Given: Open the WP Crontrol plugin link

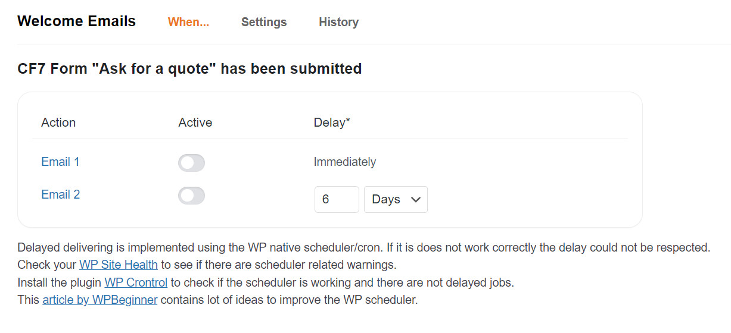Looking at the screenshot, I should [x=136, y=282].
